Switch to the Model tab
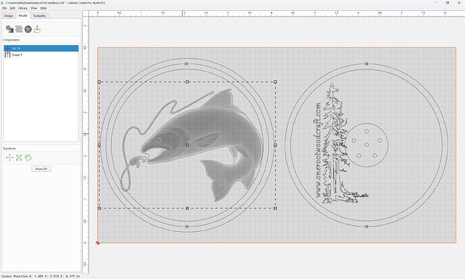465x279 pixels. pos(23,15)
